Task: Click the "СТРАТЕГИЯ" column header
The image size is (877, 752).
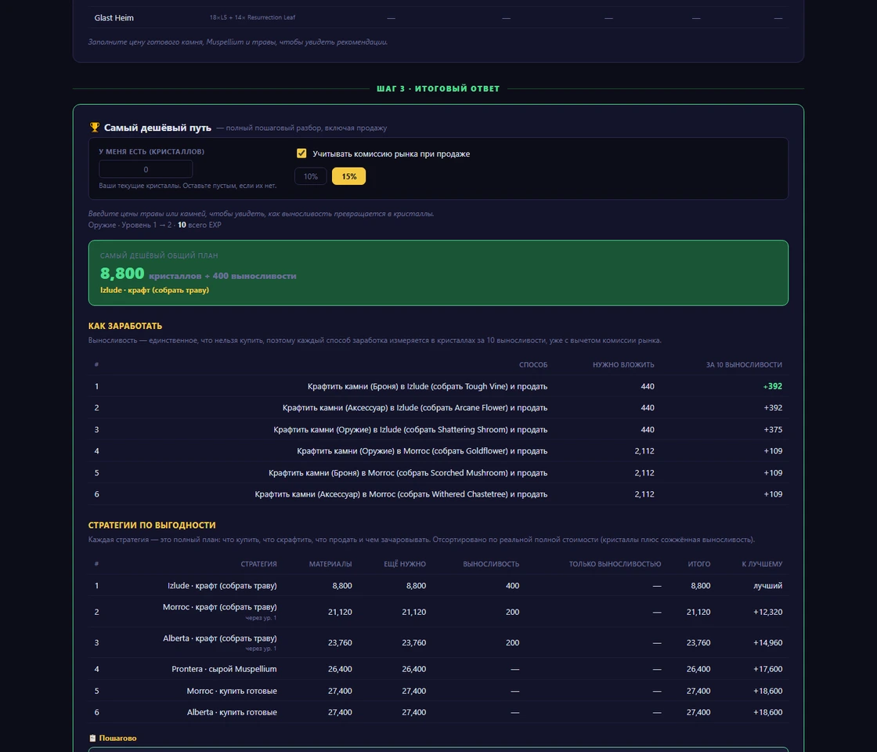Action: (258, 564)
